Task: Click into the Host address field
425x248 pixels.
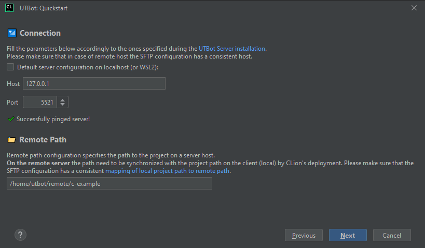Action: (94, 83)
